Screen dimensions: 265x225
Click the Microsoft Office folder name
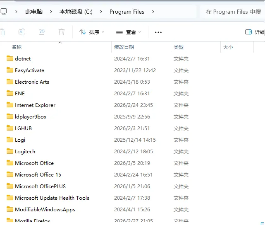[x=34, y=163]
